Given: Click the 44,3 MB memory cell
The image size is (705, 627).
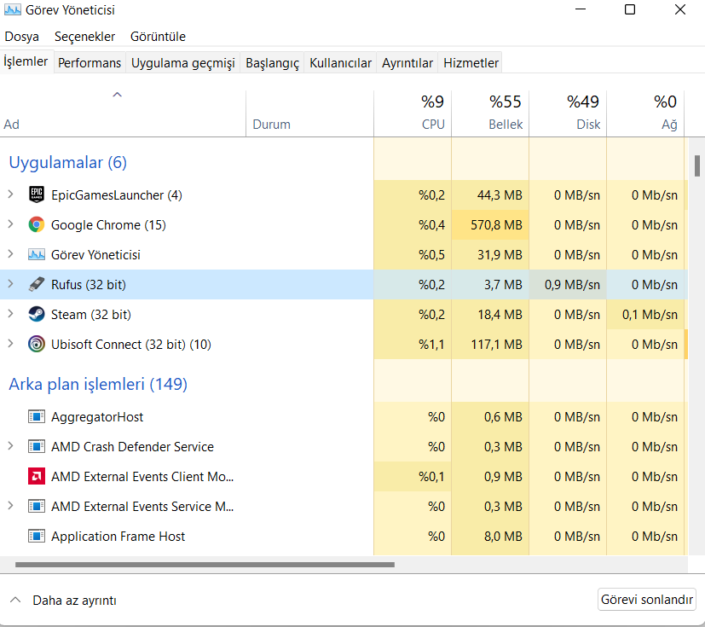Looking at the screenshot, I should pos(490,195).
